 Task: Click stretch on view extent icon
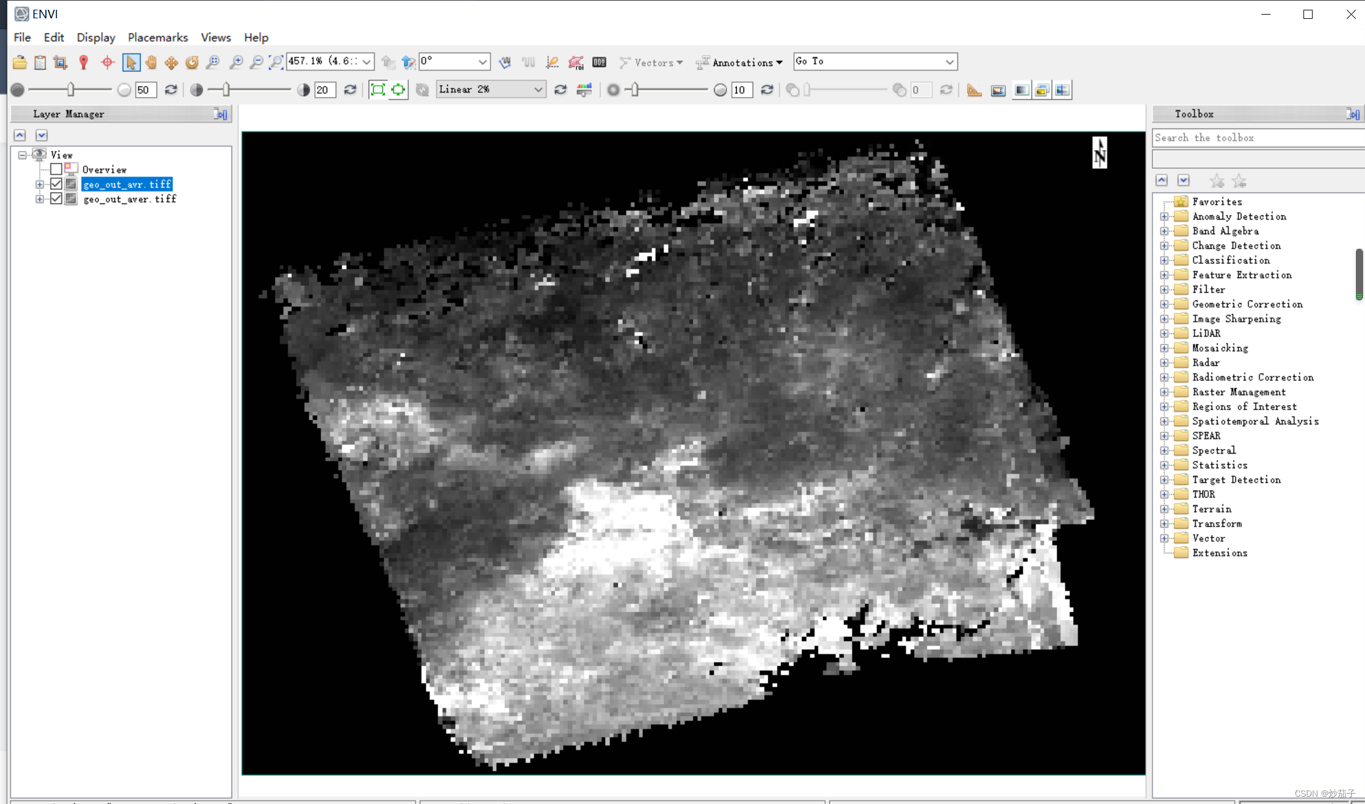[x=399, y=90]
